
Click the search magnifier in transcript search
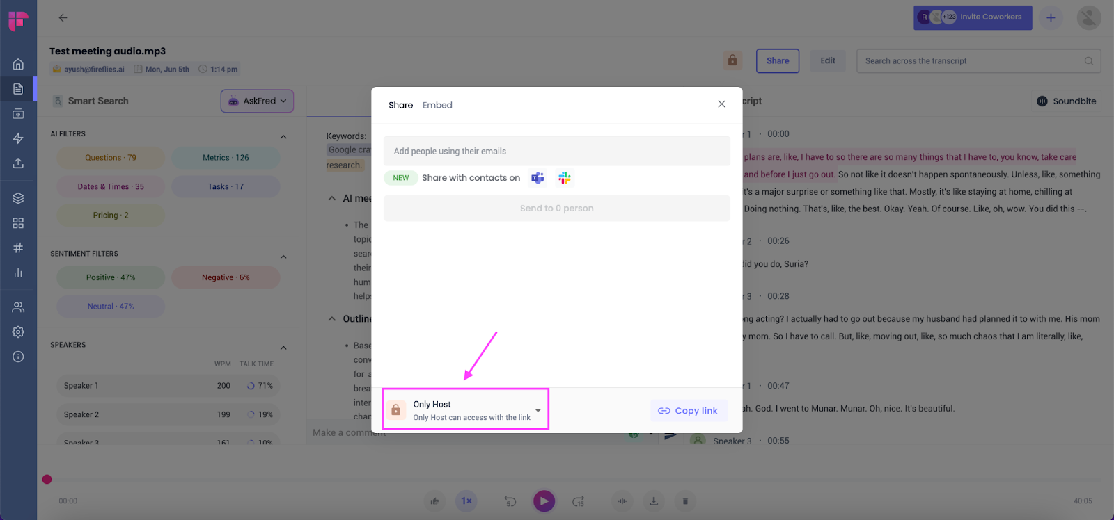1088,61
